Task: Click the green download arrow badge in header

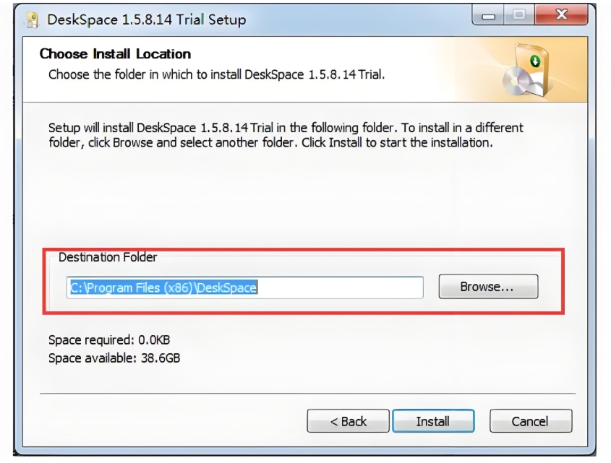Action: (535, 61)
